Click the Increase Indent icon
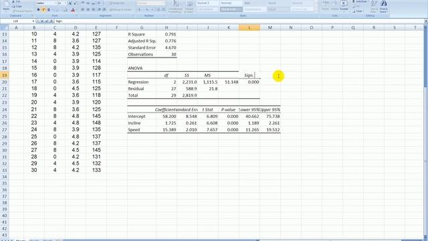 click(104, 9)
